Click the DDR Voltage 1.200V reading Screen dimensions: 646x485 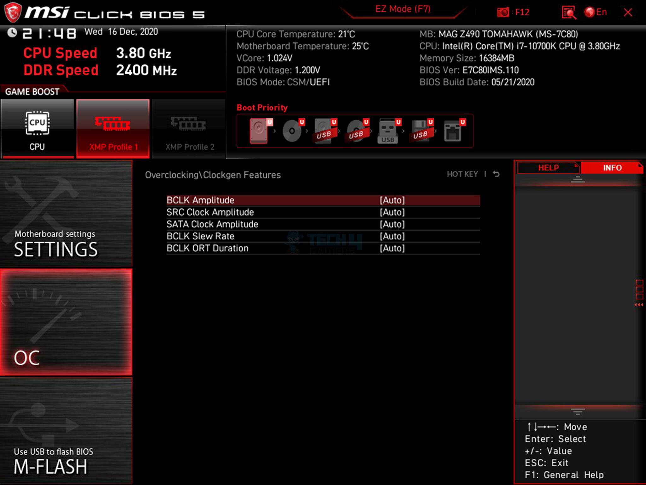278,70
